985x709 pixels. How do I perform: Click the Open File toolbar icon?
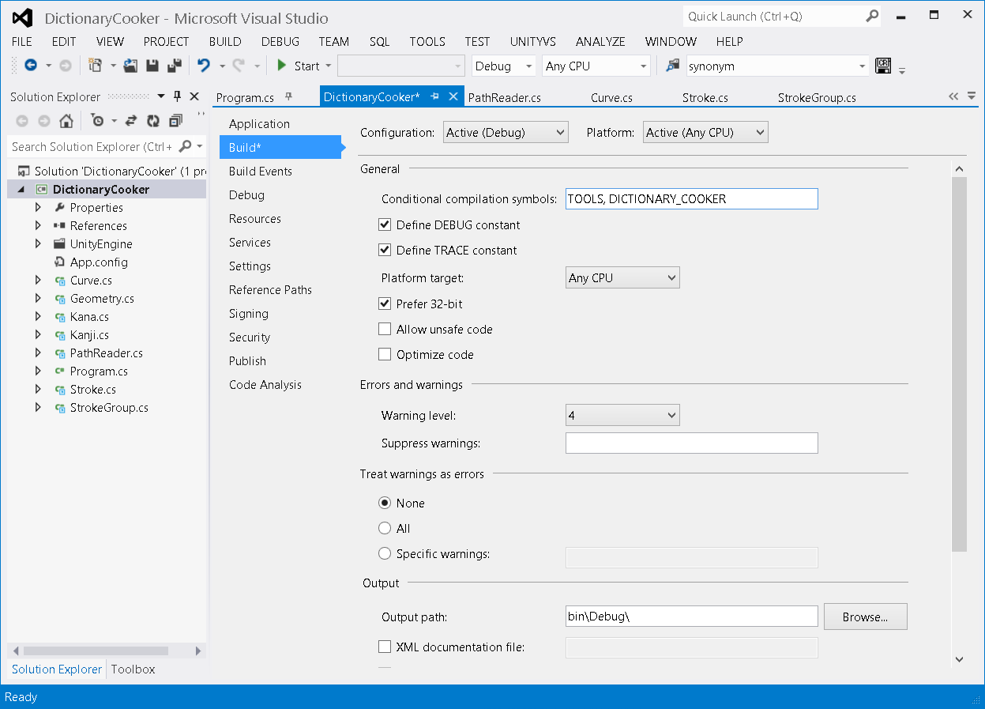[131, 66]
